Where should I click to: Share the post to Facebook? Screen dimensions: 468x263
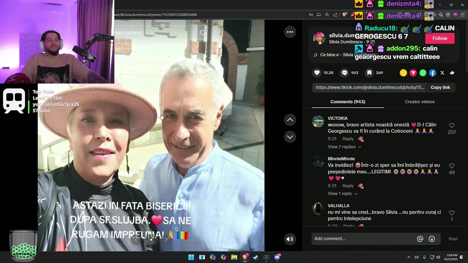pyautogui.click(x=433, y=73)
